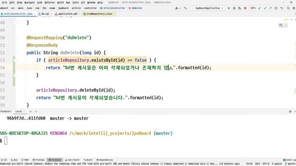Open the Git tool window button
Image resolution: width=296 pixels, height=166 pixels.
tap(4, 160)
